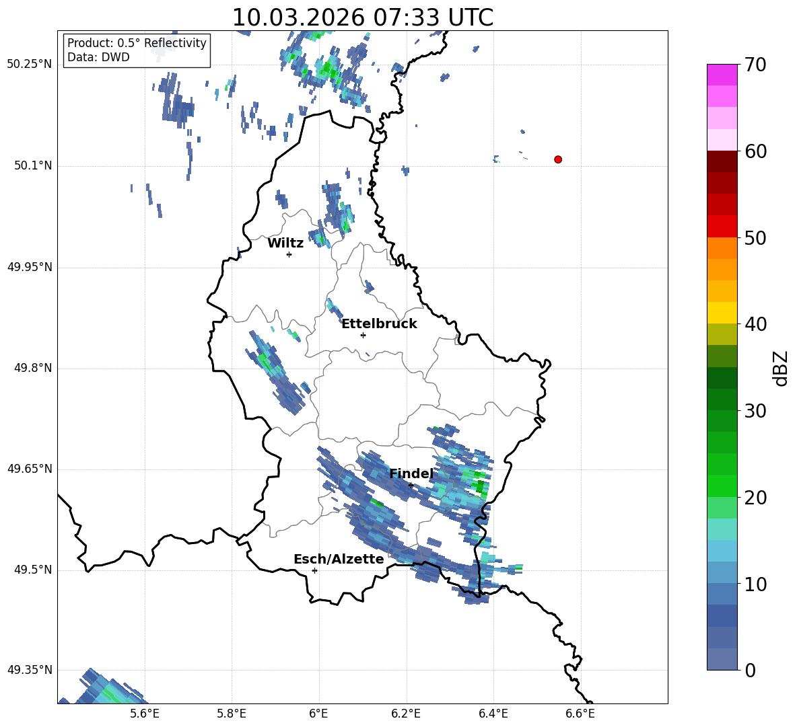Image resolution: width=797 pixels, height=727 pixels.
Task: Click the plot title 10.03.2026 07:33 UTC
Action: [362, 17]
